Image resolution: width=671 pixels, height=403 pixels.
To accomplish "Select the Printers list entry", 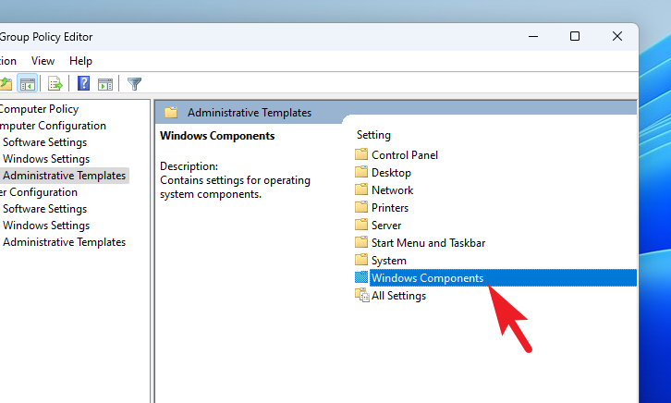I will [390, 207].
